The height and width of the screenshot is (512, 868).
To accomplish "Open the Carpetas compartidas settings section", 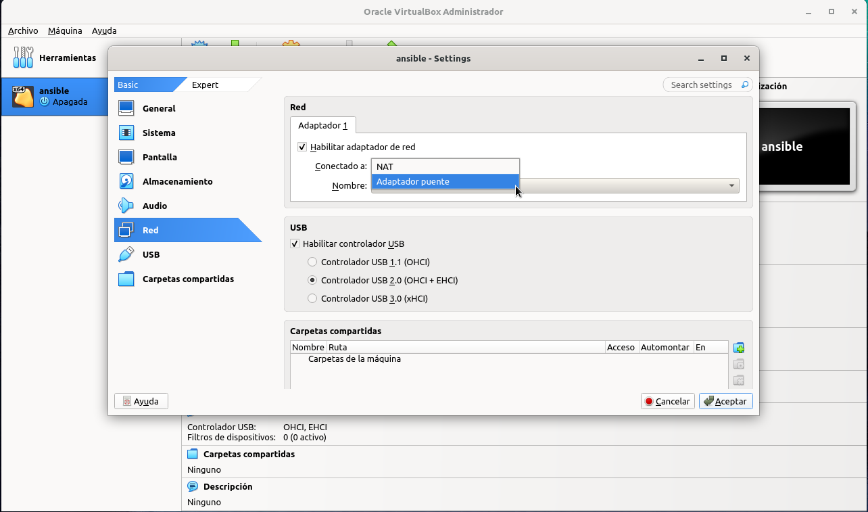I will (x=188, y=279).
